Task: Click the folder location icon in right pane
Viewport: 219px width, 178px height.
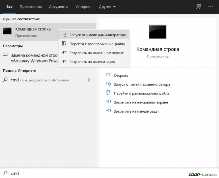Action: coord(108,93)
